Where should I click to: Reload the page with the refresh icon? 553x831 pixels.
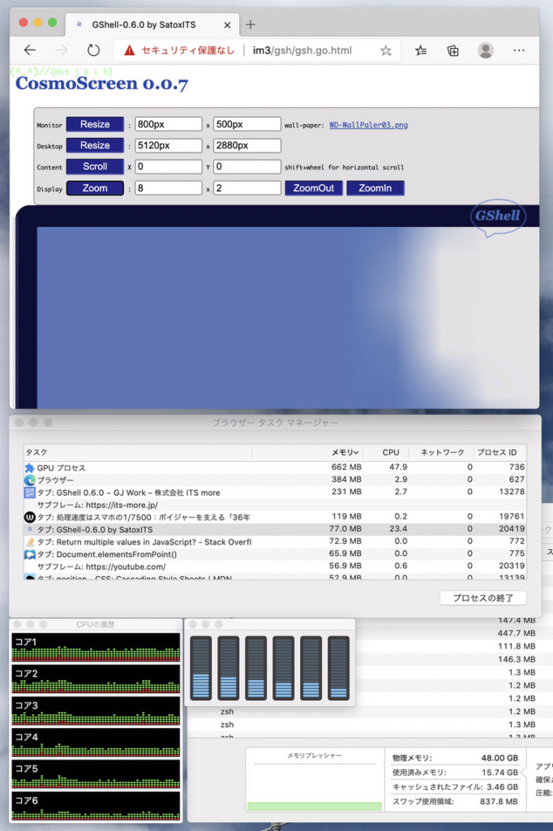coord(93,50)
